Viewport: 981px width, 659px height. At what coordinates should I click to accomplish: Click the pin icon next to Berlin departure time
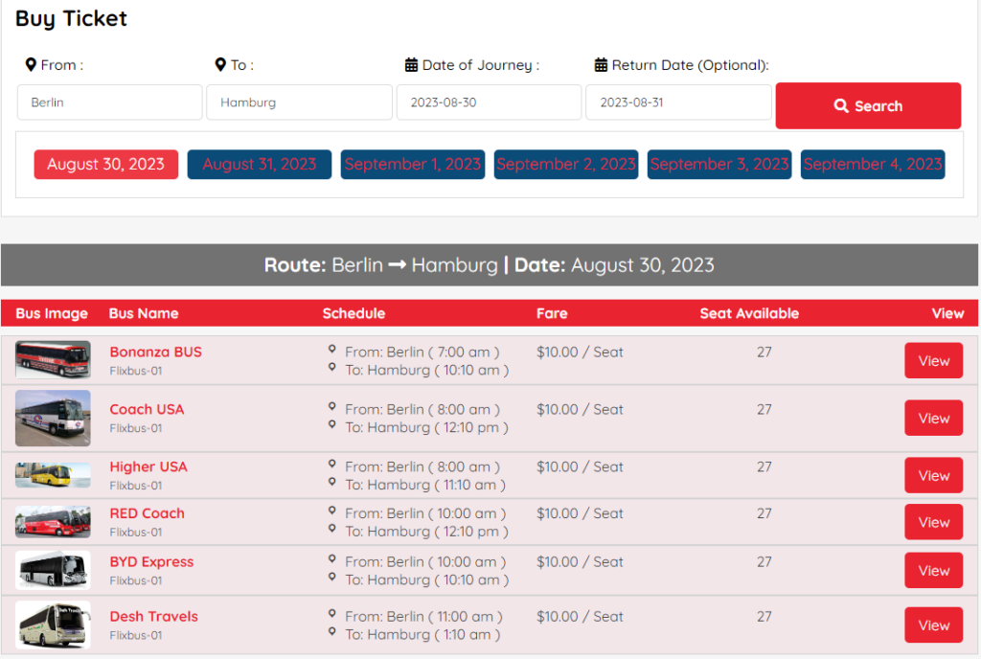(x=332, y=348)
